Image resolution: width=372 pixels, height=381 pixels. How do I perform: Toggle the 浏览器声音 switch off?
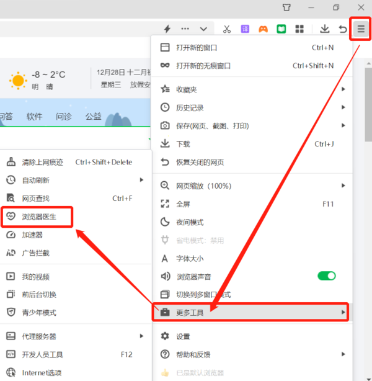tap(327, 276)
